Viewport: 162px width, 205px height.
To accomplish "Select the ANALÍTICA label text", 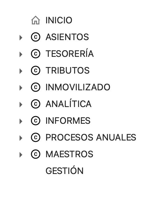I will (x=68, y=103).
